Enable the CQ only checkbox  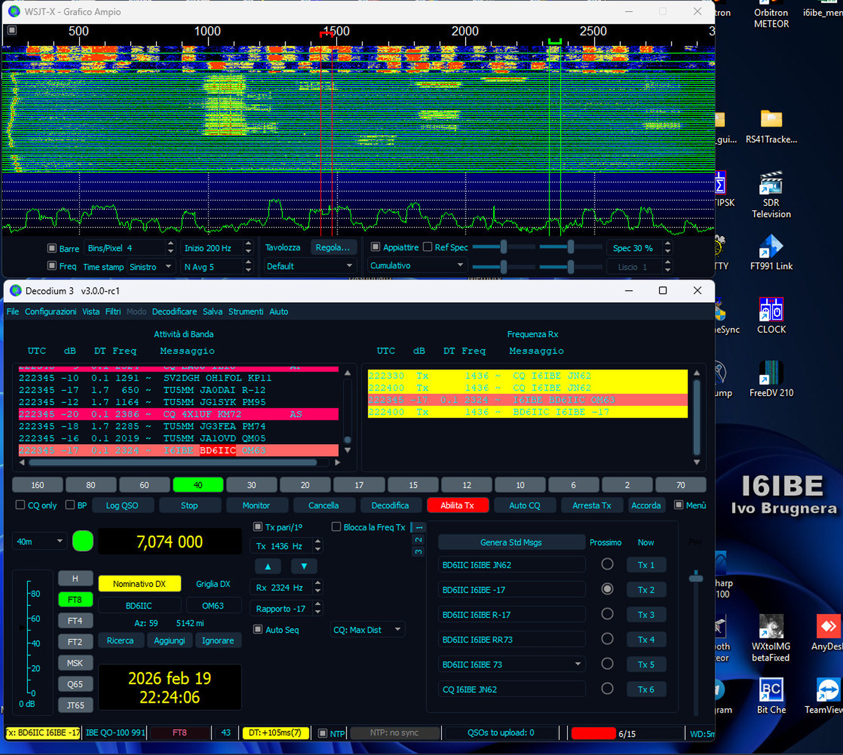[x=21, y=505]
